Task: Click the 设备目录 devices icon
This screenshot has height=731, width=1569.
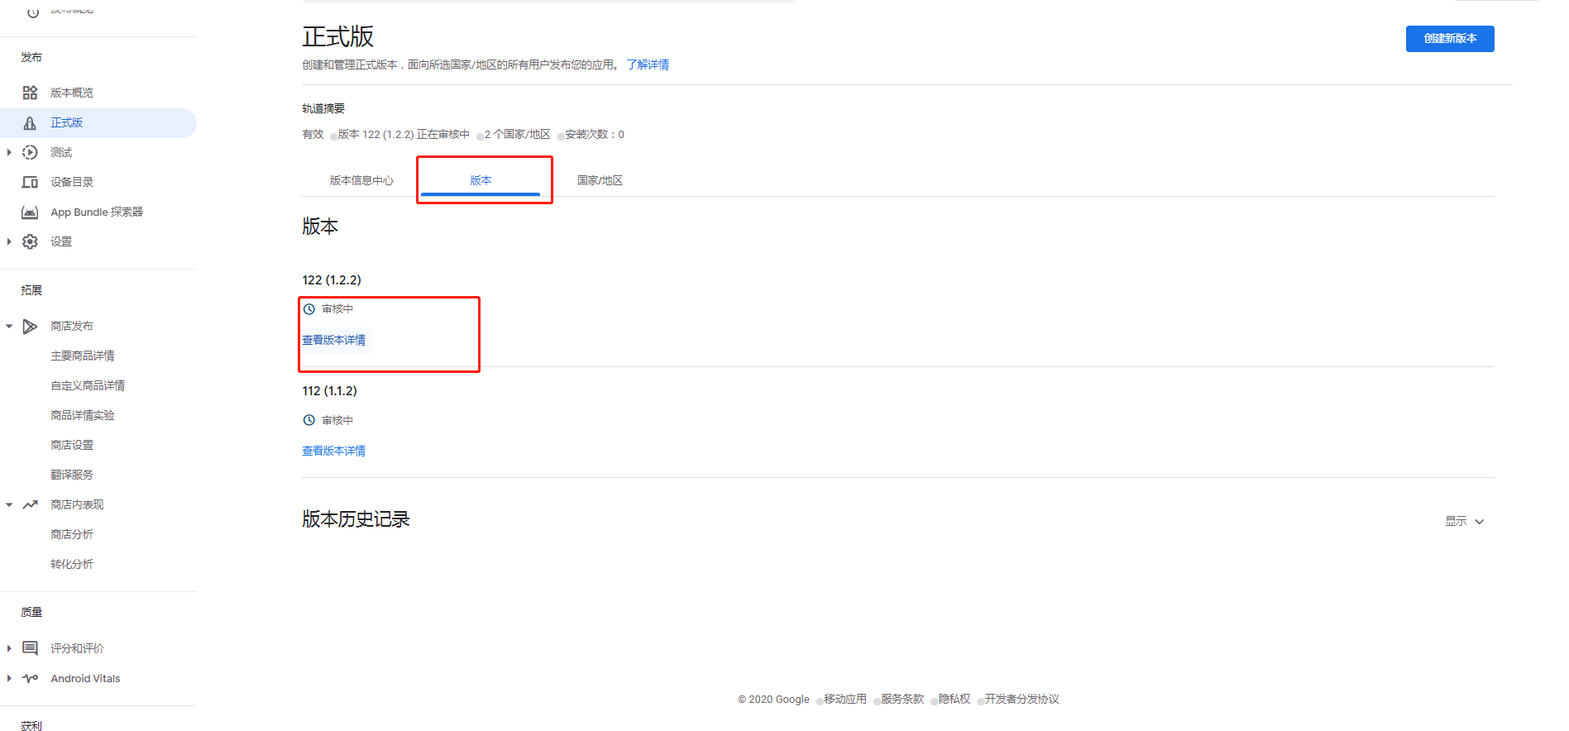Action: pyautogui.click(x=30, y=182)
